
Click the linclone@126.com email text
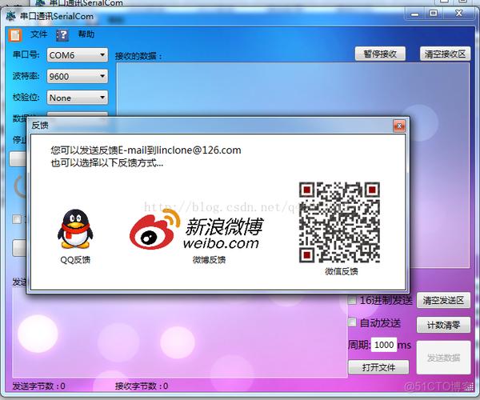(199, 150)
